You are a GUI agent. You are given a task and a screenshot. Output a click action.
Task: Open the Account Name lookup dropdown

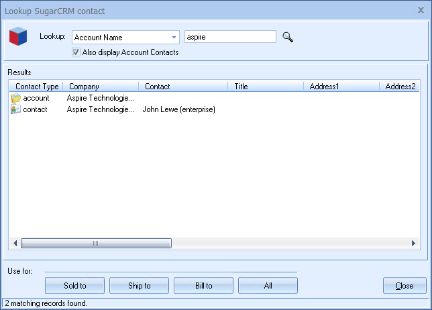pos(174,38)
